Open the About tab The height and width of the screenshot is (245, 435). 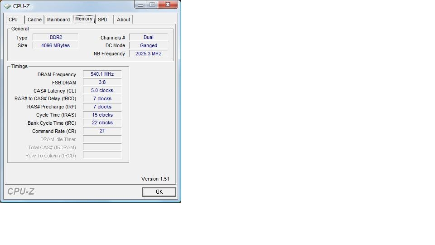[x=123, y=20]
